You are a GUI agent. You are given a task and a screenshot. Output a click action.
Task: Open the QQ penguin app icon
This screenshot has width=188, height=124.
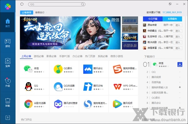coord(29,87)
